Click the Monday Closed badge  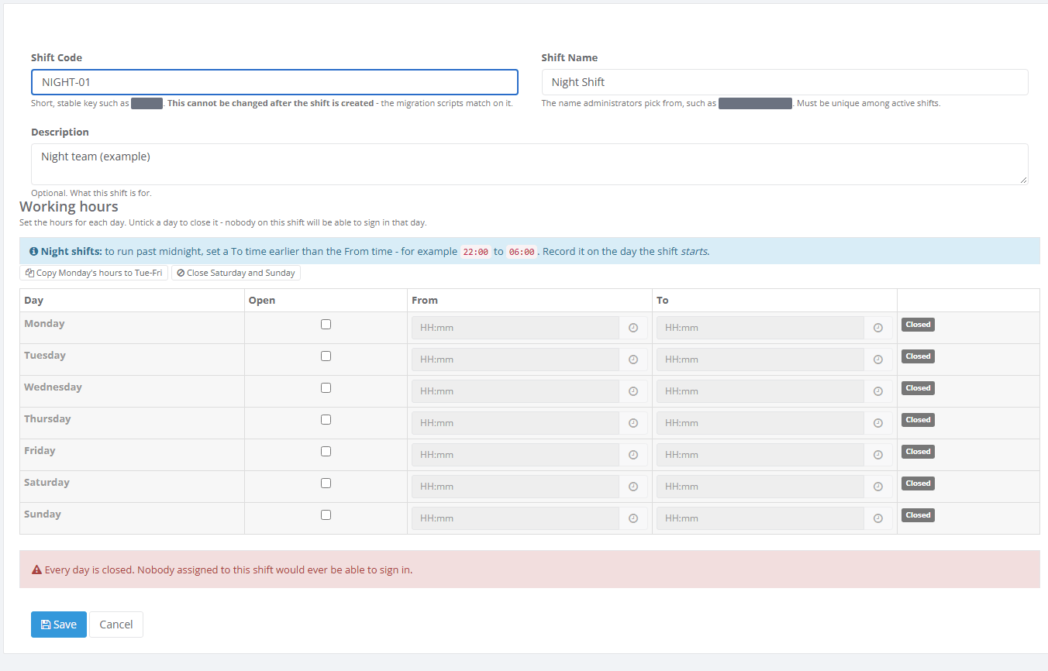(x=918, y=325)
